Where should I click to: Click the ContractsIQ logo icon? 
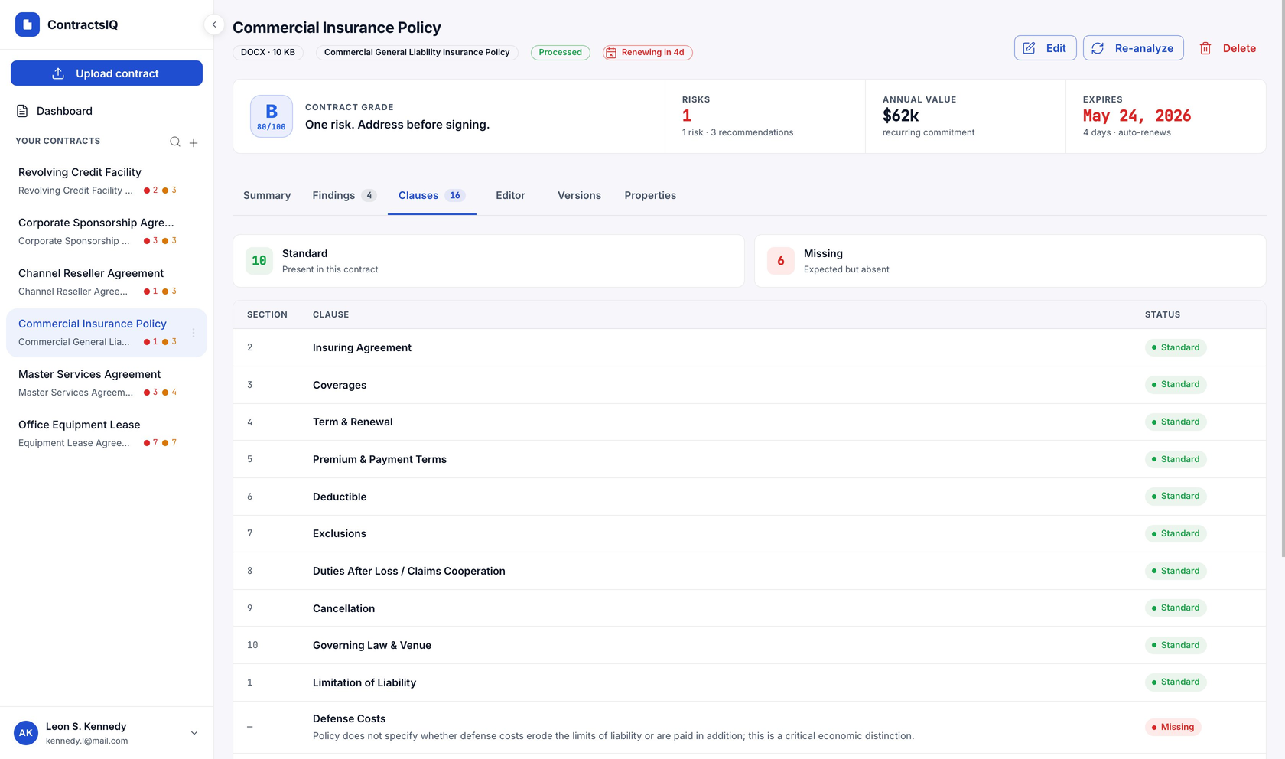pyautogui.click(x=28, y=24)
